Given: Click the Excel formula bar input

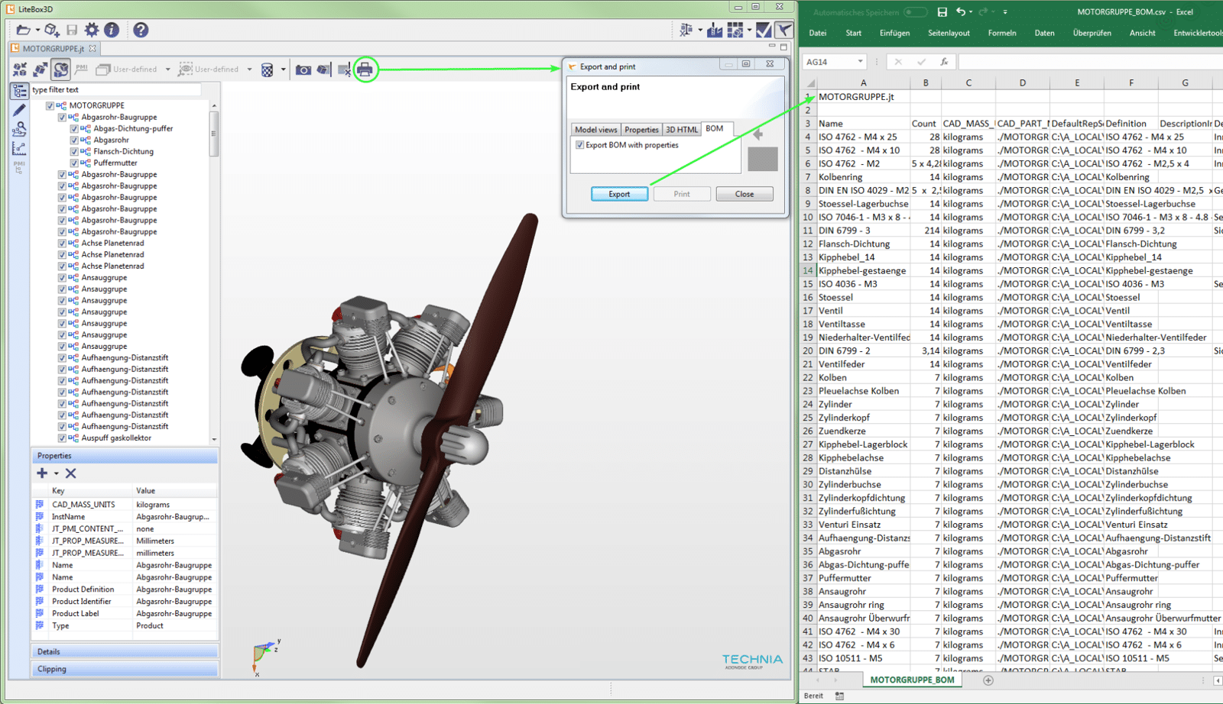Looking at the screenshot, I should (1090, 62).
